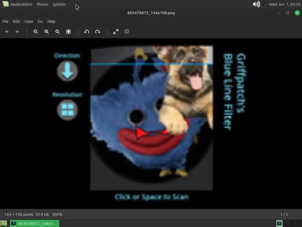Click the network connection tray icon
302x227 pixels.
[x=264, y=4]
